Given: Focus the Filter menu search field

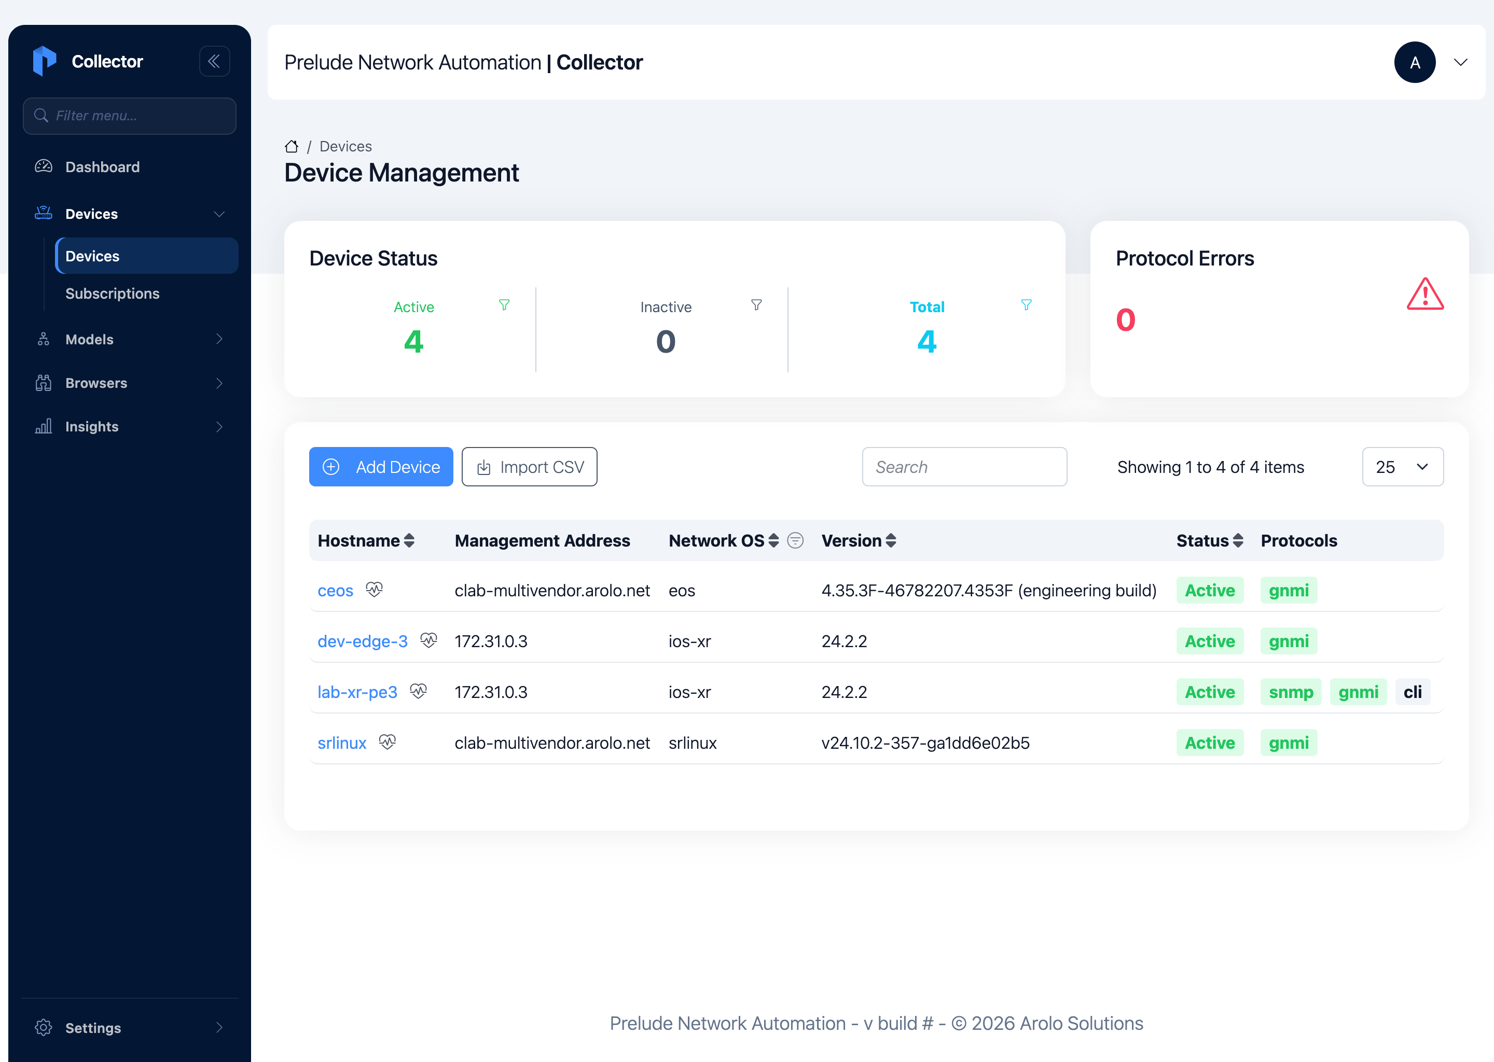Looking at the screenshot, I should [x=130, y=116].
